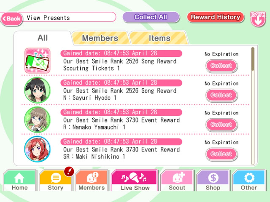270x202 pixels.
Task: Open the Members menu at bottom
Action: pos(92,181)
